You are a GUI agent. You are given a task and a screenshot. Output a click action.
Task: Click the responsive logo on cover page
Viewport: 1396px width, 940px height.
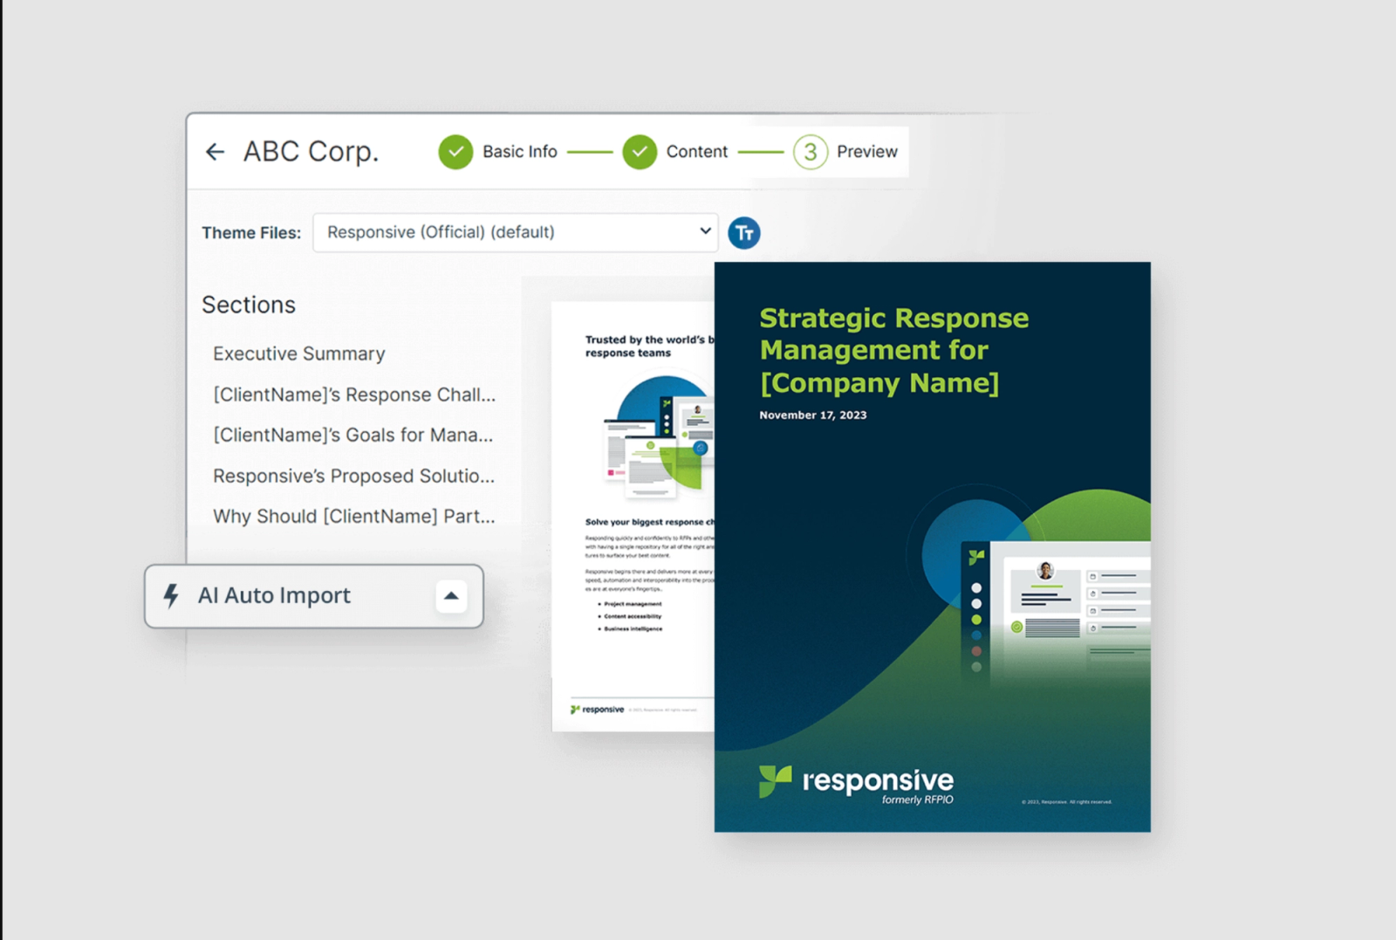(x=856, y=783)
